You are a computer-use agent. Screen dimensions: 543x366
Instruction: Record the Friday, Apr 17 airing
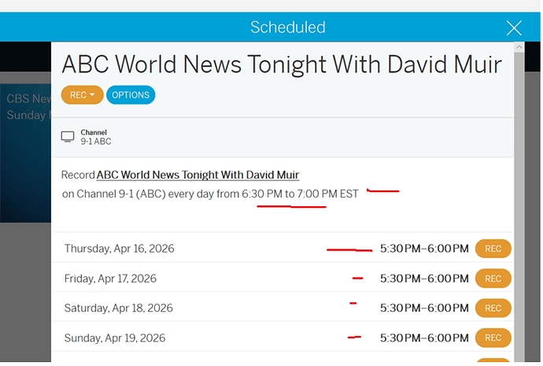(x=493, y=279)
